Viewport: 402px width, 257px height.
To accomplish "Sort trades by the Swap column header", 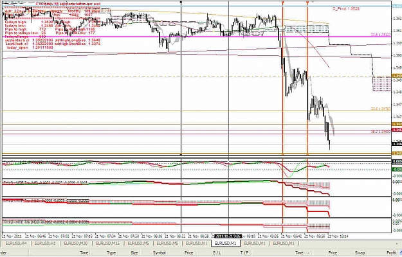I will (x=360, y=253).
